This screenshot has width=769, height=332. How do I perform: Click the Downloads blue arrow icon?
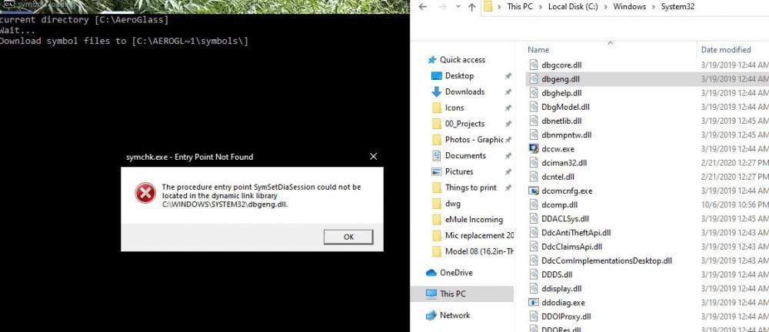click(x=437, y=91)
